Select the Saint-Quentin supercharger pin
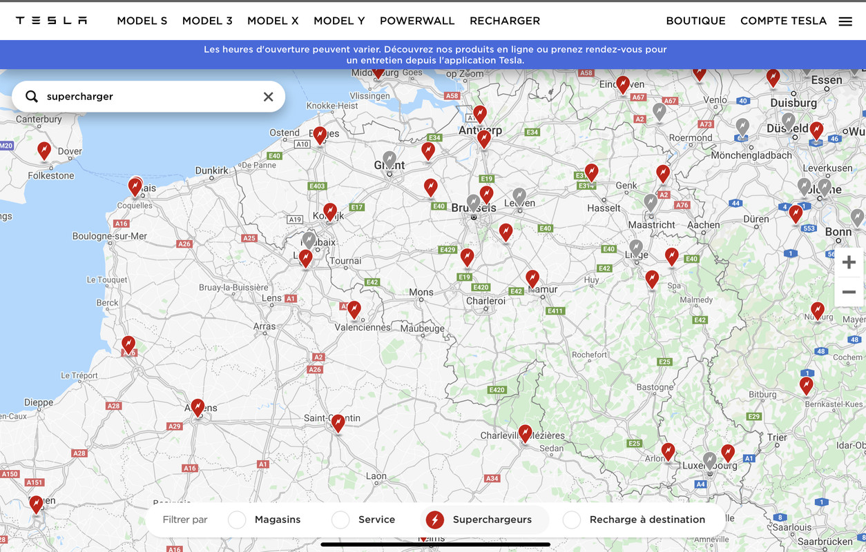Screen dimensions: 866x552 (338, 423)
